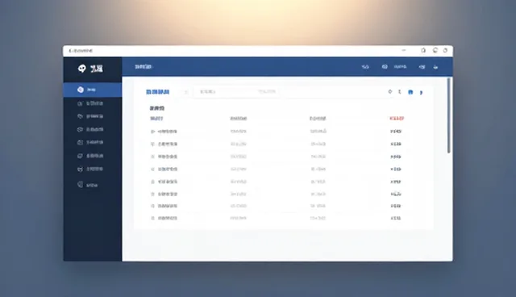This screenshot has width=516, height=297.
Task: Click the leading icon of the seventh table row
Action: [x=152, y=206]
